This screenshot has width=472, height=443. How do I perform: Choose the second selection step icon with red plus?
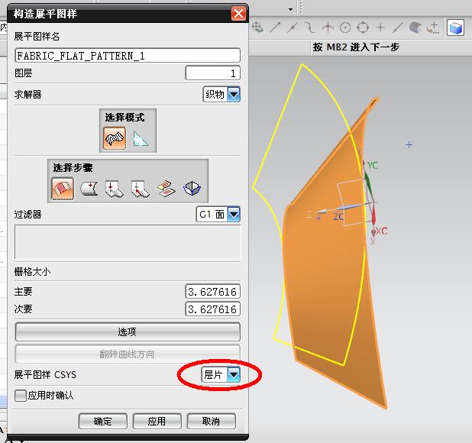tap(89, 189)
